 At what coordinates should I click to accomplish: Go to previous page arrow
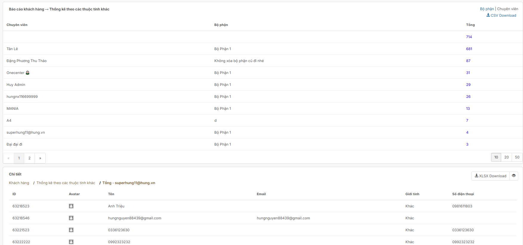(x=8, y=158)
